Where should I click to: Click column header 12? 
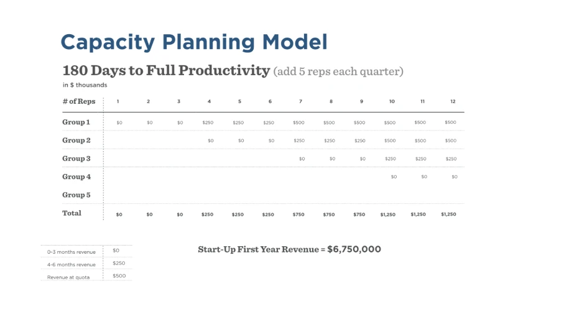pyautogui.click(x=453, y=101)
